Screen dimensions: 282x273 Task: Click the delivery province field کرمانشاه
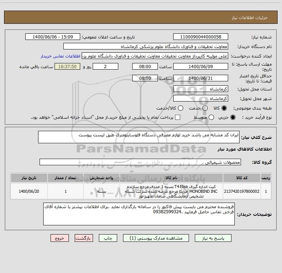201,89
